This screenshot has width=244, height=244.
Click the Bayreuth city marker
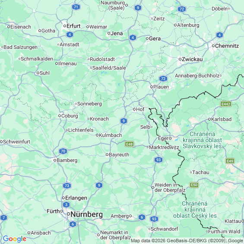tap(107, 155)
